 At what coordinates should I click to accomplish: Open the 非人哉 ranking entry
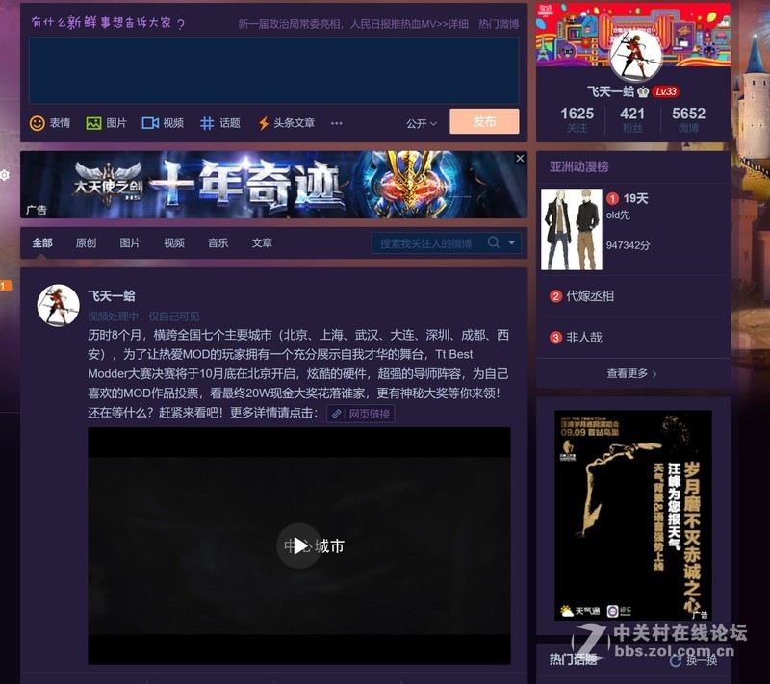[x=584, y=337]
